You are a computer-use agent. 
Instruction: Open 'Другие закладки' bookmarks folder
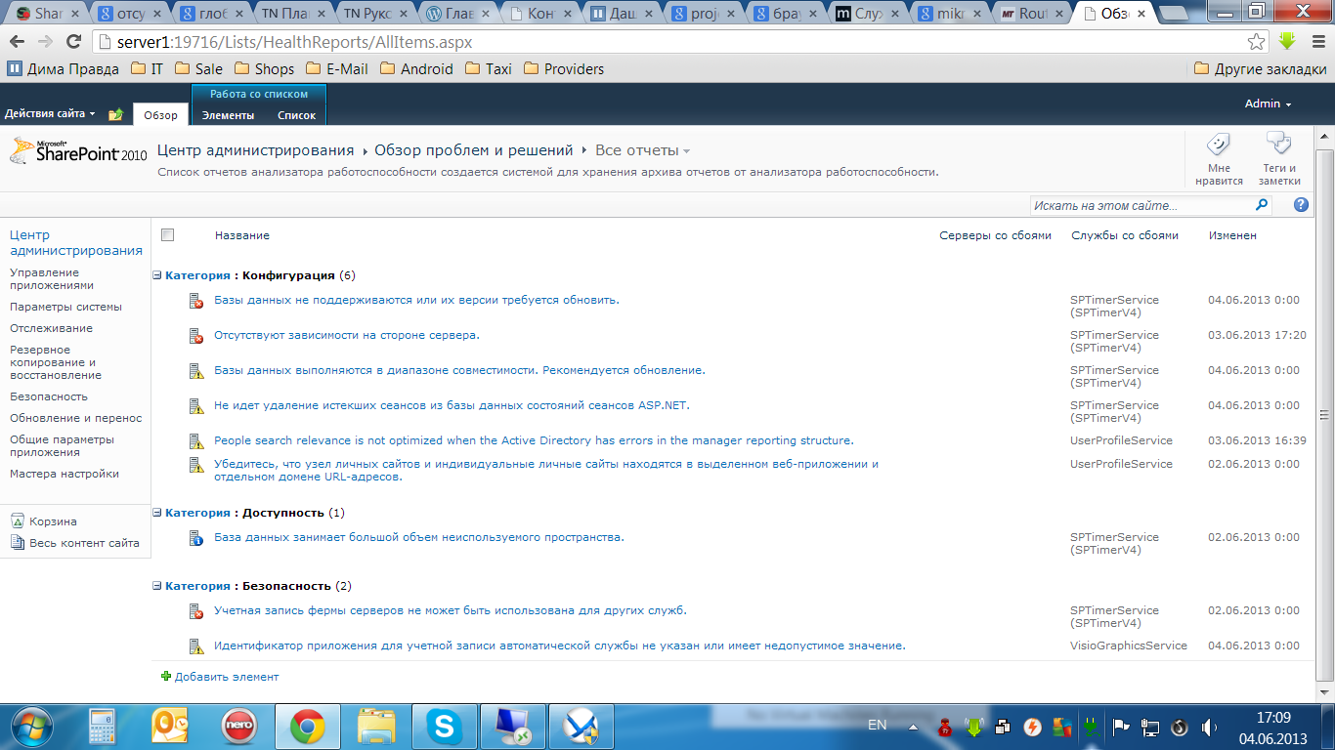tap(1261, 68)
